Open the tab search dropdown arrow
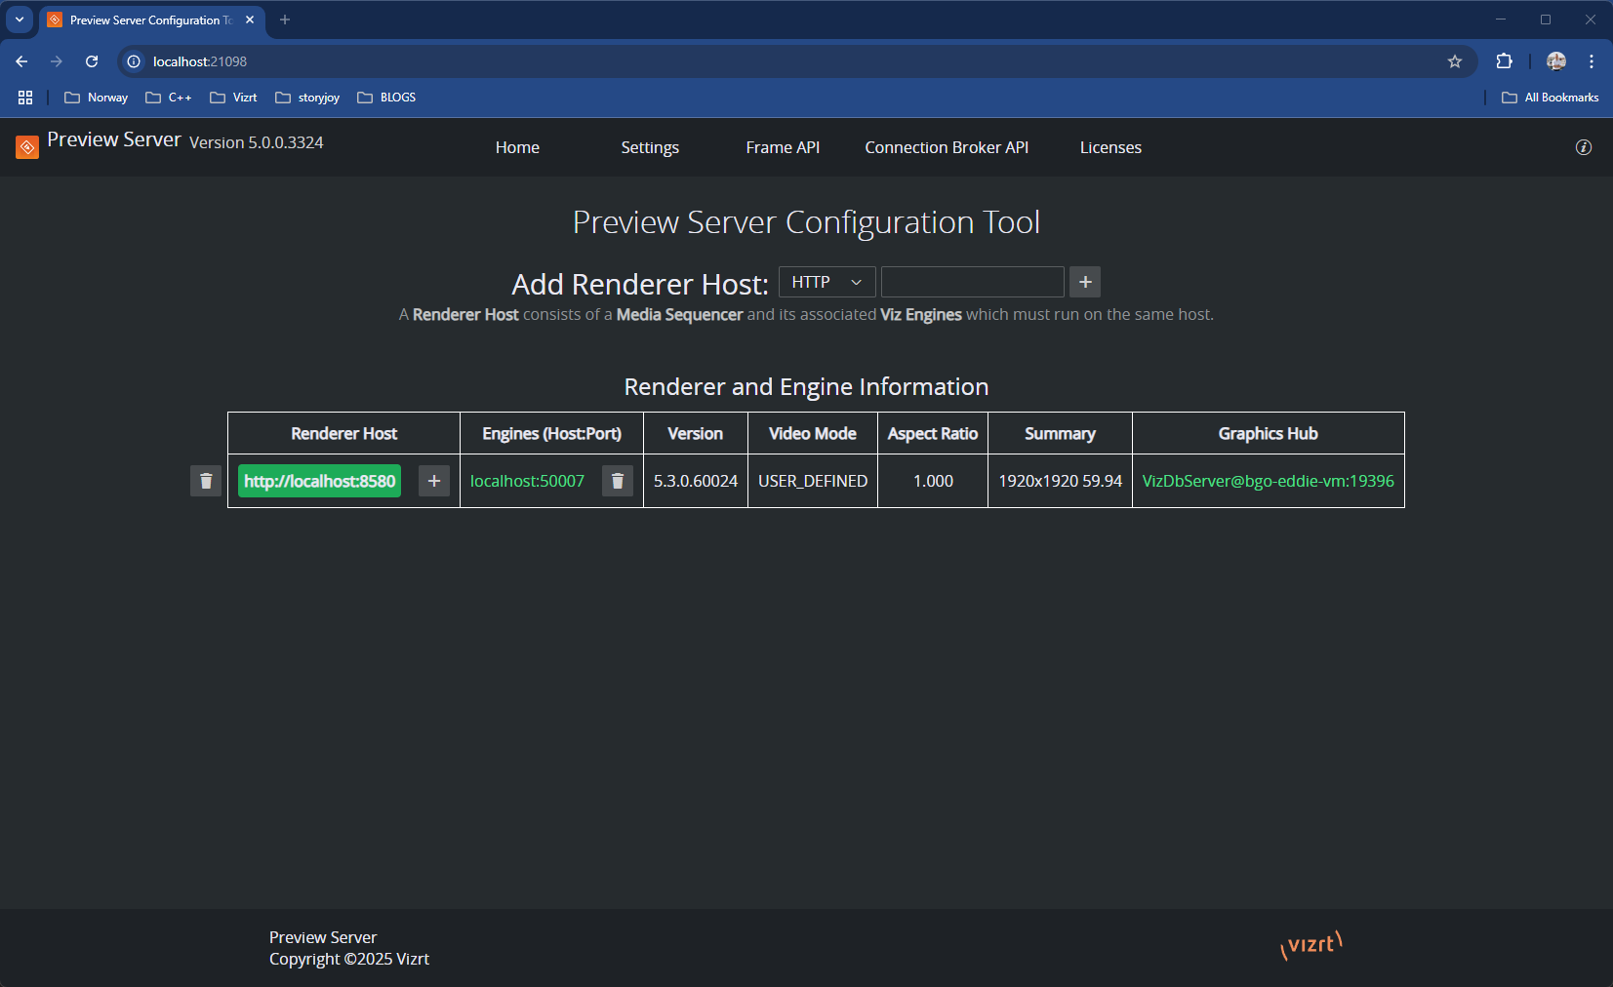 tap(20, 20)
